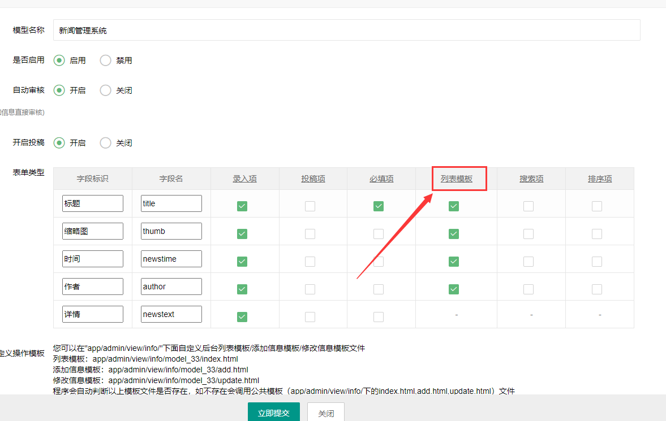666x421 pixels.
Task: Uncheck 录入项 for the newstext row
Action: point(242,317)
